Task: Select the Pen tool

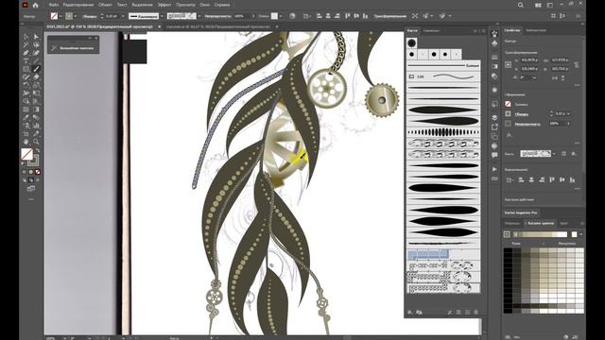Action: coord(26,53)
